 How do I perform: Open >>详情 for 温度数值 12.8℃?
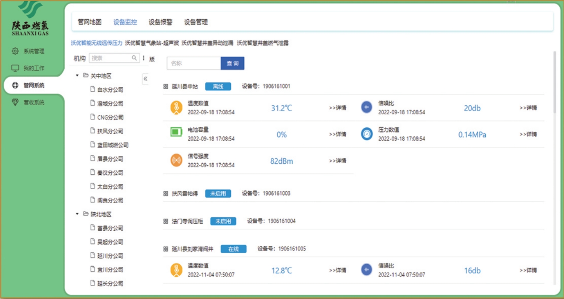[338, 270]
